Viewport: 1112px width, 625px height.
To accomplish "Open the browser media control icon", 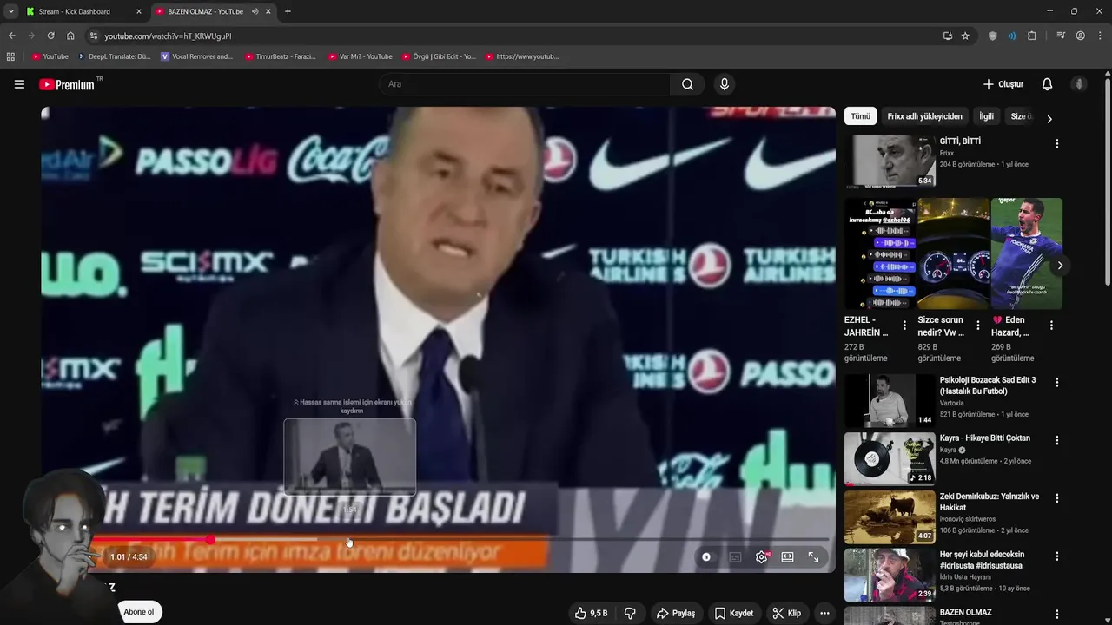I will (1061, 36).
